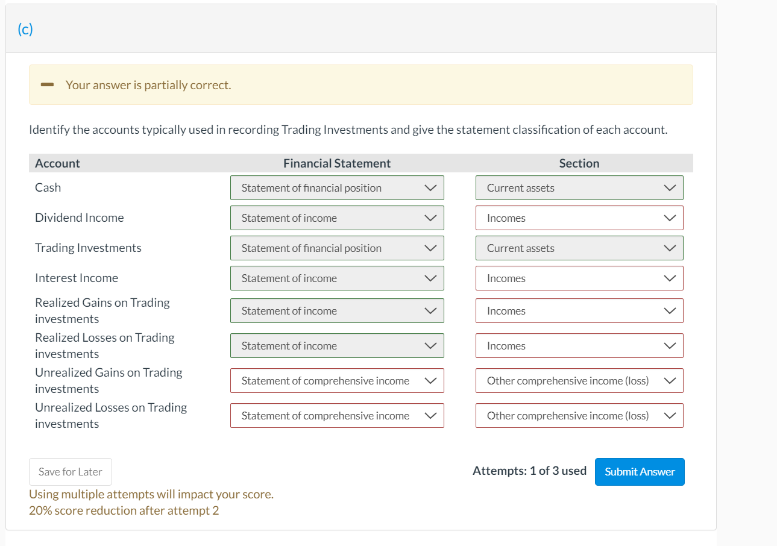777x546 pixels.
Task: Open Section dropdown for Cash row
Action: click(579, 187)
